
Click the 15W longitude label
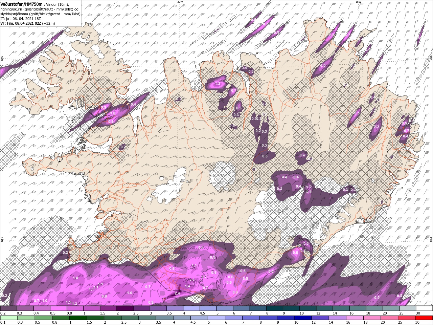(x=358, y=2)
